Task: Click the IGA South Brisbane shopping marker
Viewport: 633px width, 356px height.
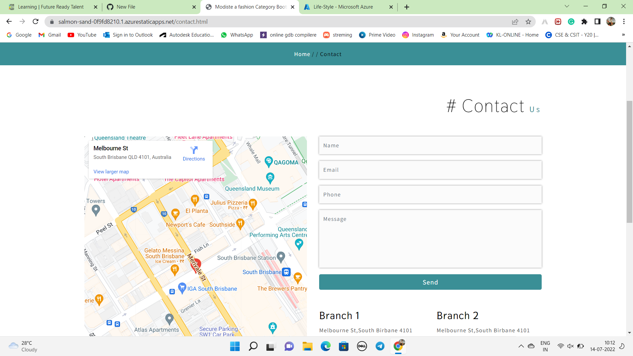Action: coord(182,288)
